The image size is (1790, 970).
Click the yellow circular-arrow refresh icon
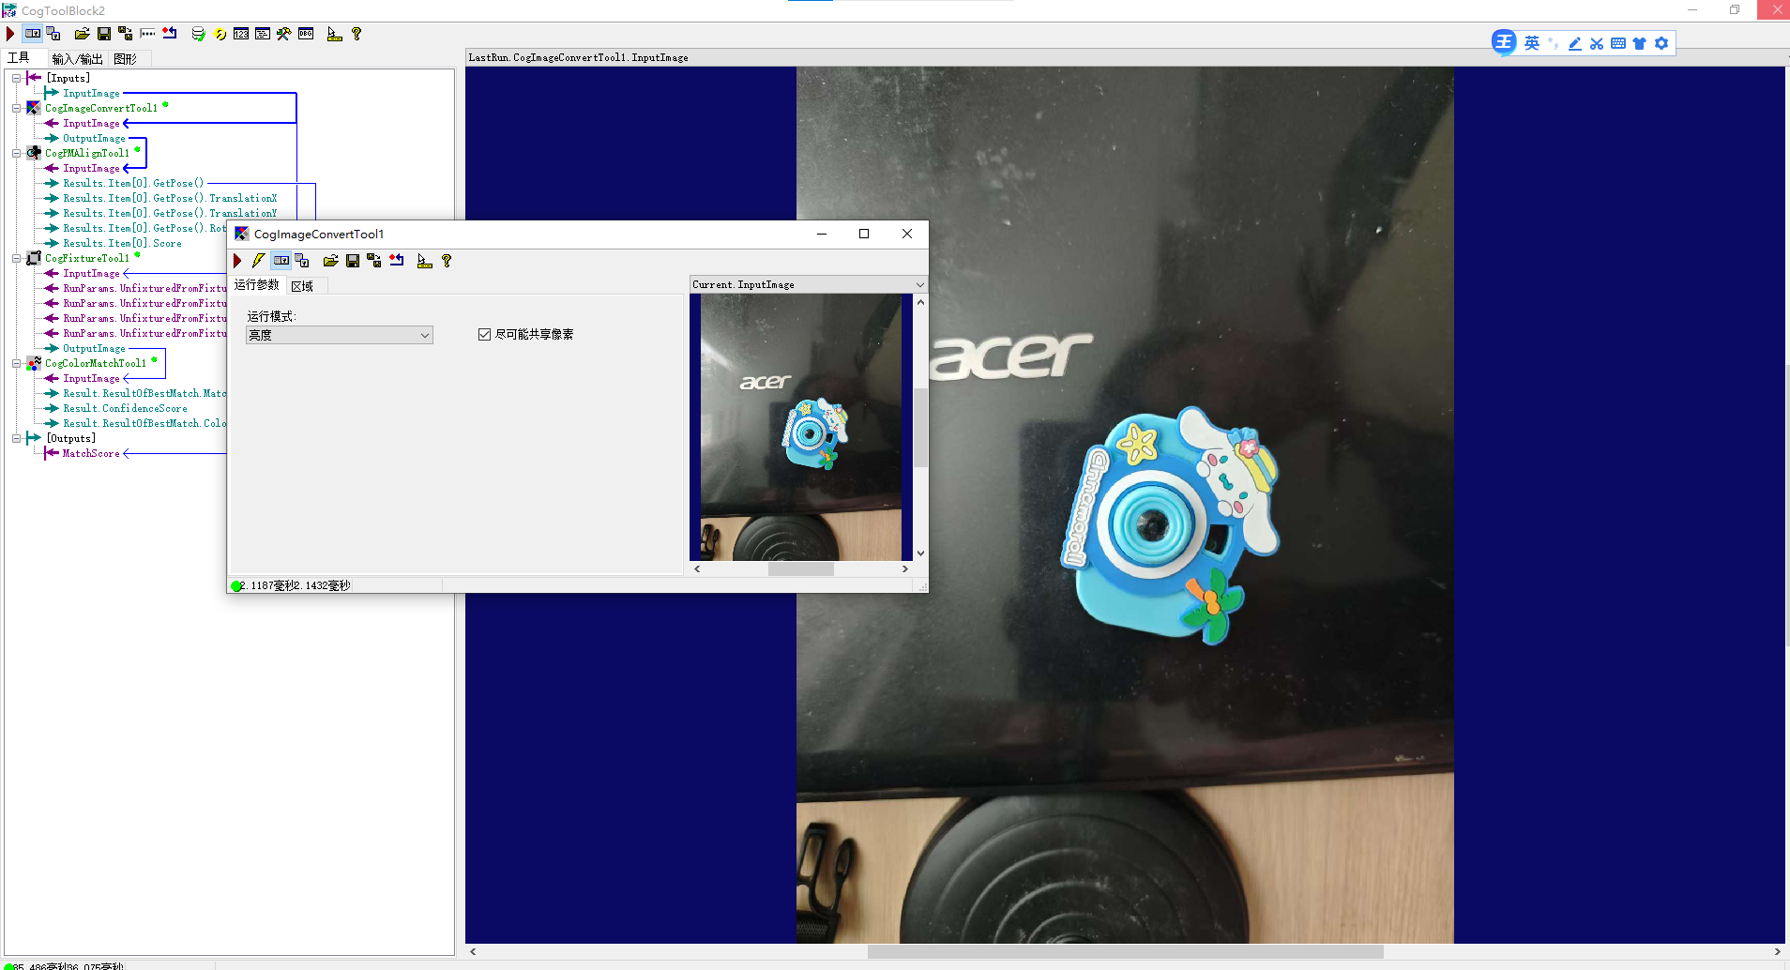click(x=220, y=34)
